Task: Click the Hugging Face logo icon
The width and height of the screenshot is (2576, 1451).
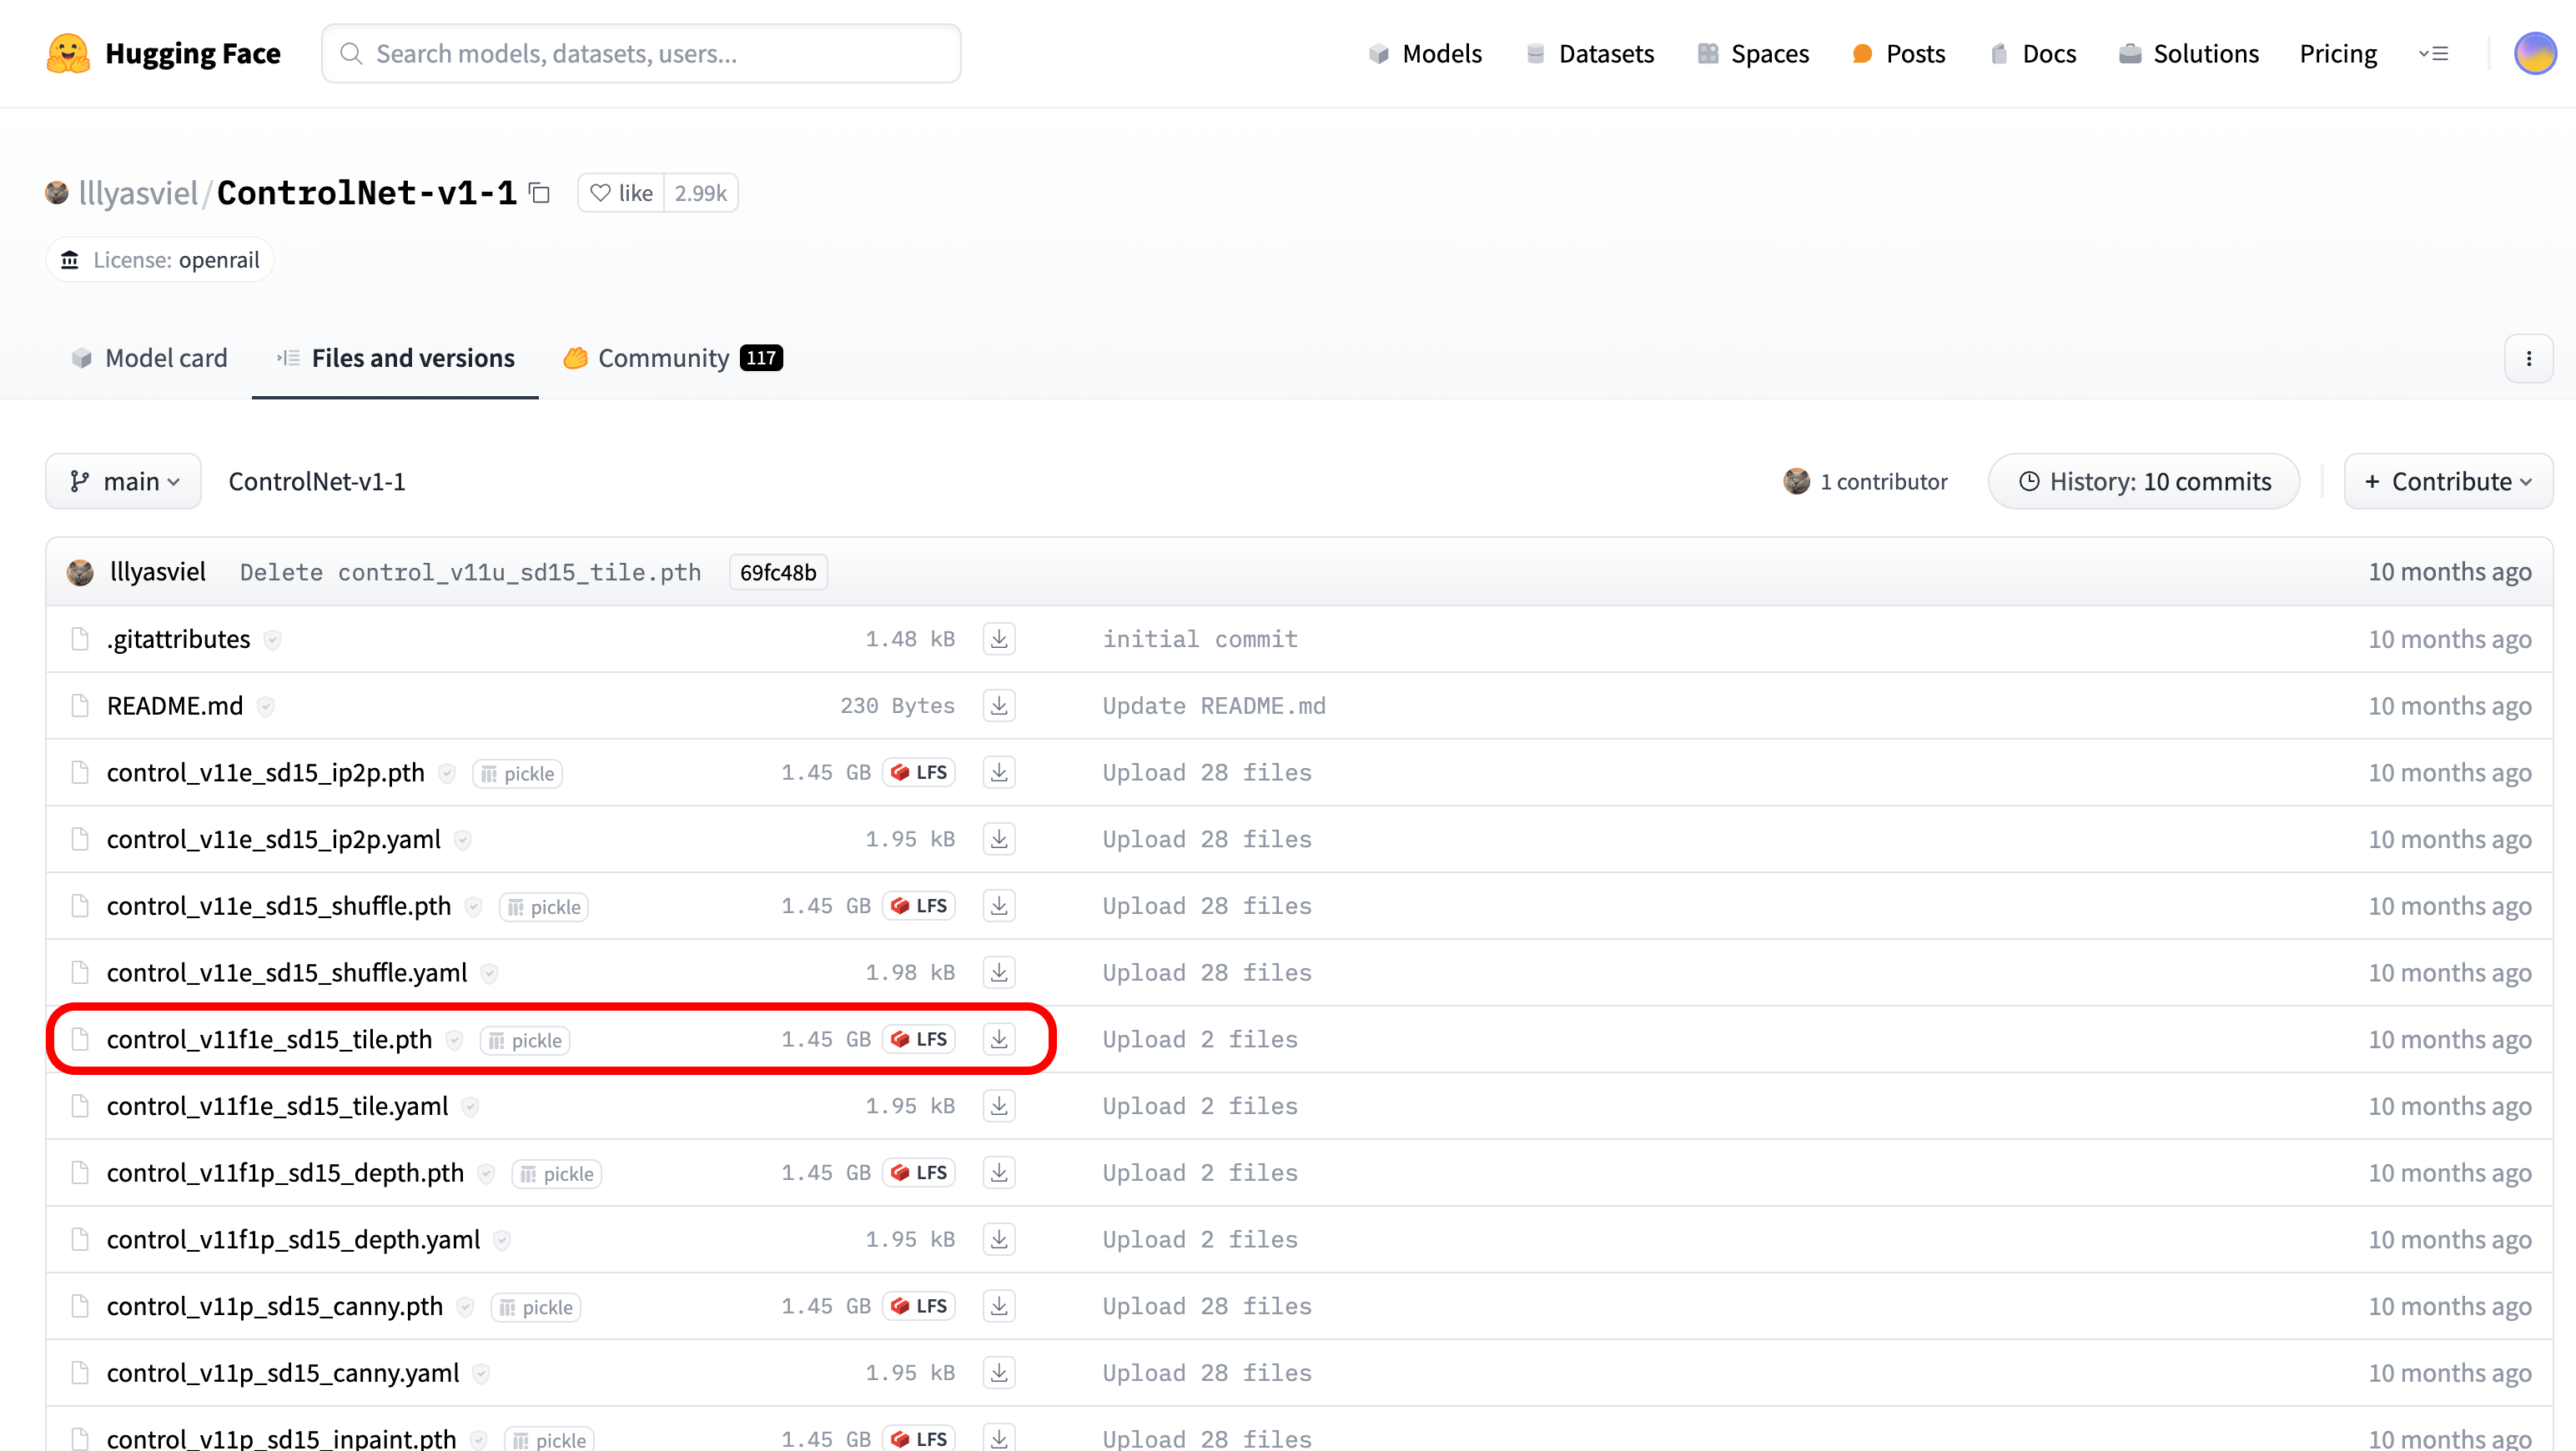Action: tap(67, 54)
